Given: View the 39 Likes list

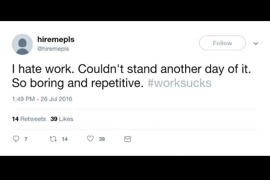Looking at the screenshot, I should (x=62, y=119).
